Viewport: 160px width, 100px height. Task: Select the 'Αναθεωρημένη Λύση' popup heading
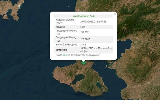[84, 16]
